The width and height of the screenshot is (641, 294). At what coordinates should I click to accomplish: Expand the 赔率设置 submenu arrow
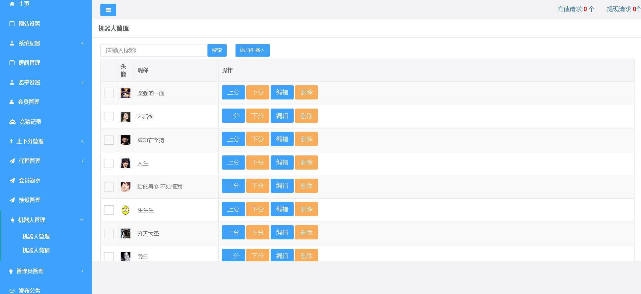click(82, 83)
